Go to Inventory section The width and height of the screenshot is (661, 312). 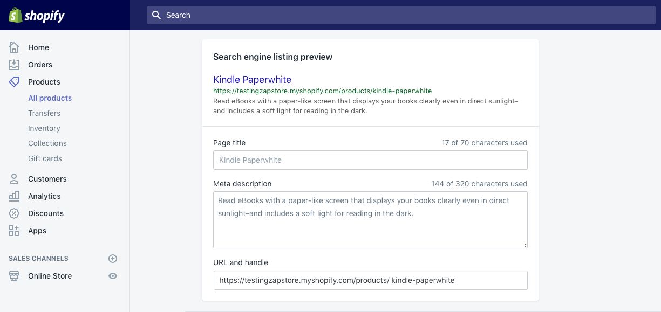(x=44, y=128)
